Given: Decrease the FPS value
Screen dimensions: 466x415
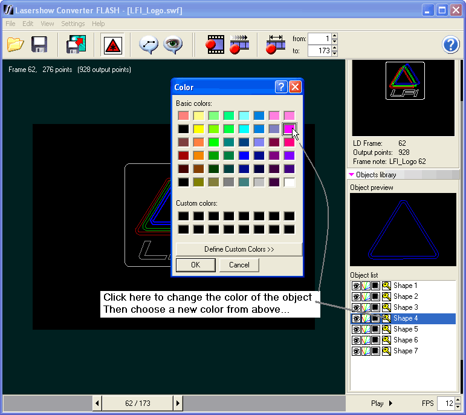Looking at the screenshot, I should 458,406.
